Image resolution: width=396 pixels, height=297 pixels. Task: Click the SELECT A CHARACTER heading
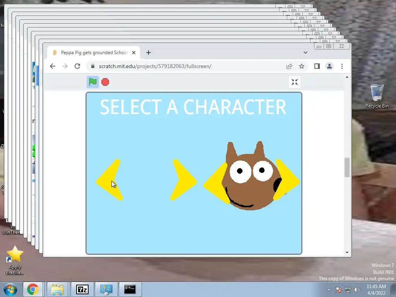[x=193, y=107]
